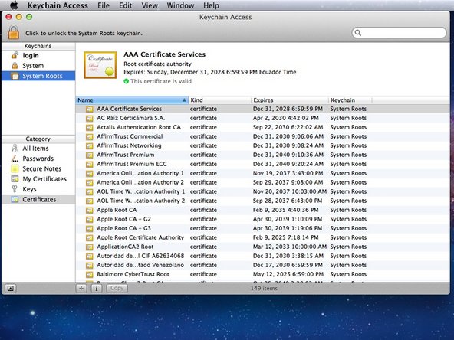Click AffirmTrust Commercial certificate icon
The image size is (454, 340).
[x=90, y=136]
